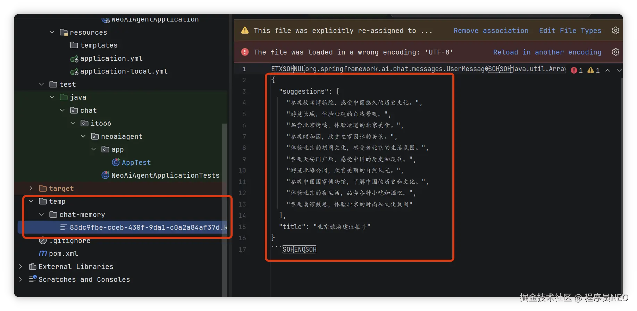Click Edit File Types link

tap(570, 31)
